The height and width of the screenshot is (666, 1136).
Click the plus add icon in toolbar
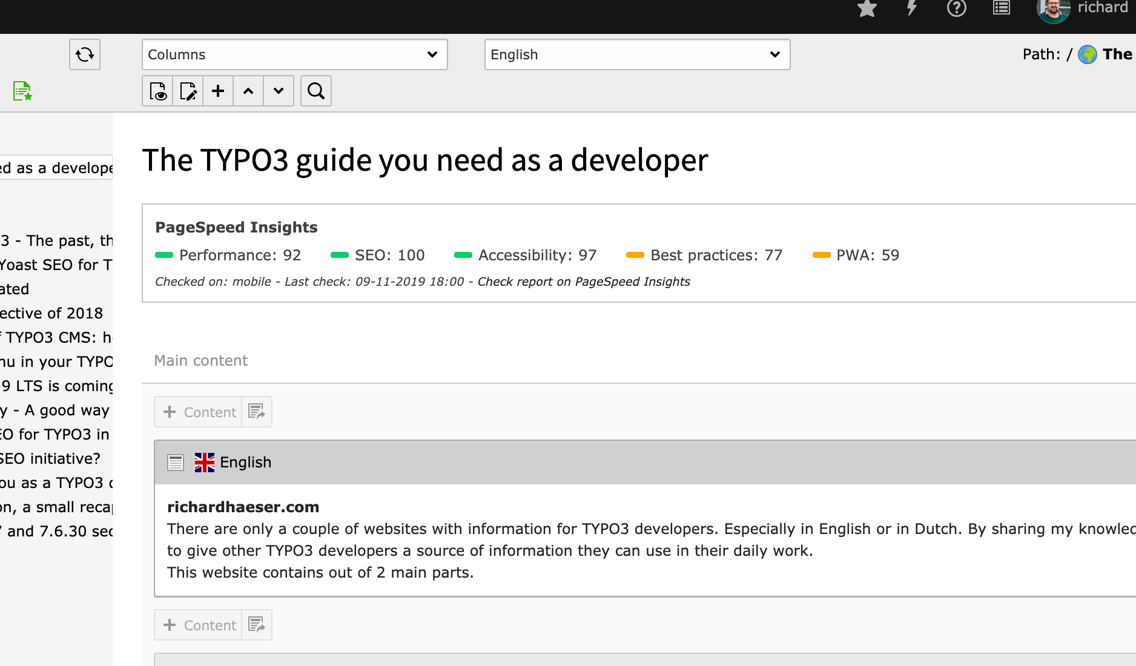[x=218, y=91]
